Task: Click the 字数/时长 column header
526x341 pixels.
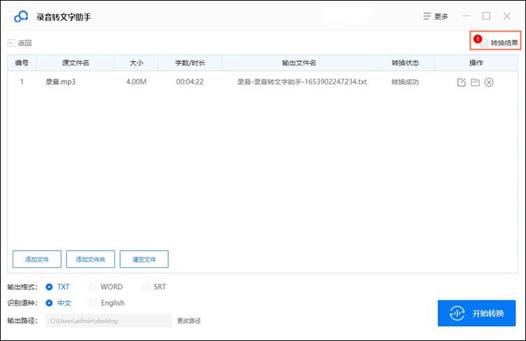Action: point(190,62)
